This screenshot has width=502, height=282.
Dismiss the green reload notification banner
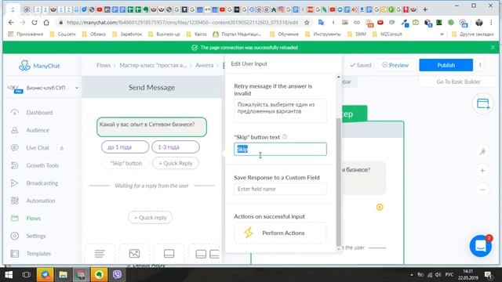[x=493, y=47]
